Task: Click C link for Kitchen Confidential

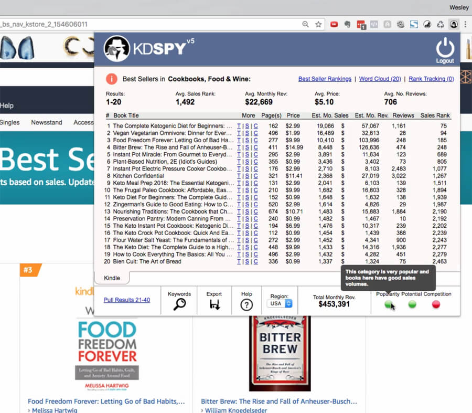Action: point(255,176)
